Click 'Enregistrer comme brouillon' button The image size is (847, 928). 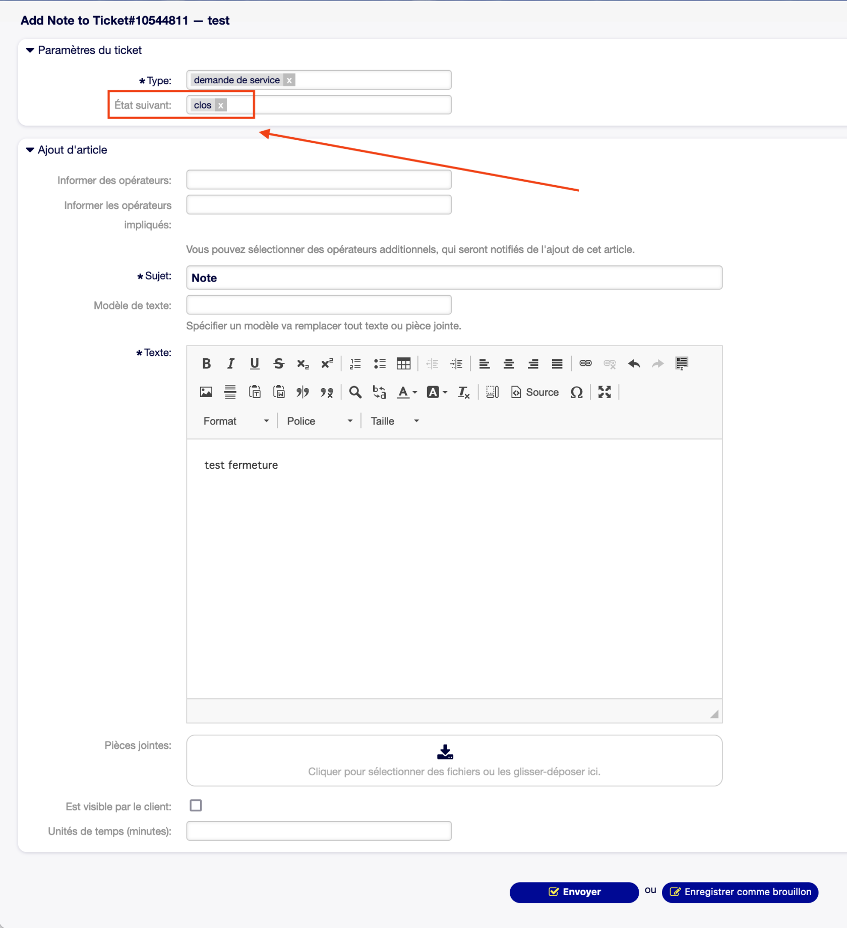(740, 892)
